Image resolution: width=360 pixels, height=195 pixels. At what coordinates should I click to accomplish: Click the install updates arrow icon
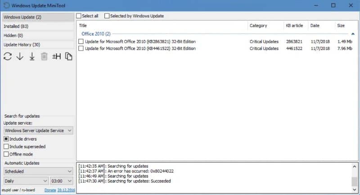pos(32,56)
